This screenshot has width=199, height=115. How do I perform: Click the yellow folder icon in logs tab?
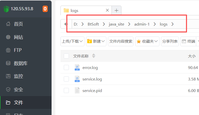(x=66, y=10)
